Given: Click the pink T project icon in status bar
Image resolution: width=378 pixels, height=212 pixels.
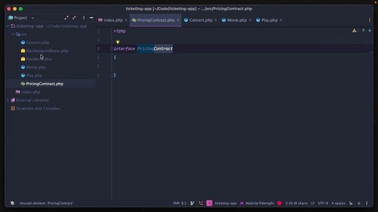Looking at the screenshot, I should point(209,203).
